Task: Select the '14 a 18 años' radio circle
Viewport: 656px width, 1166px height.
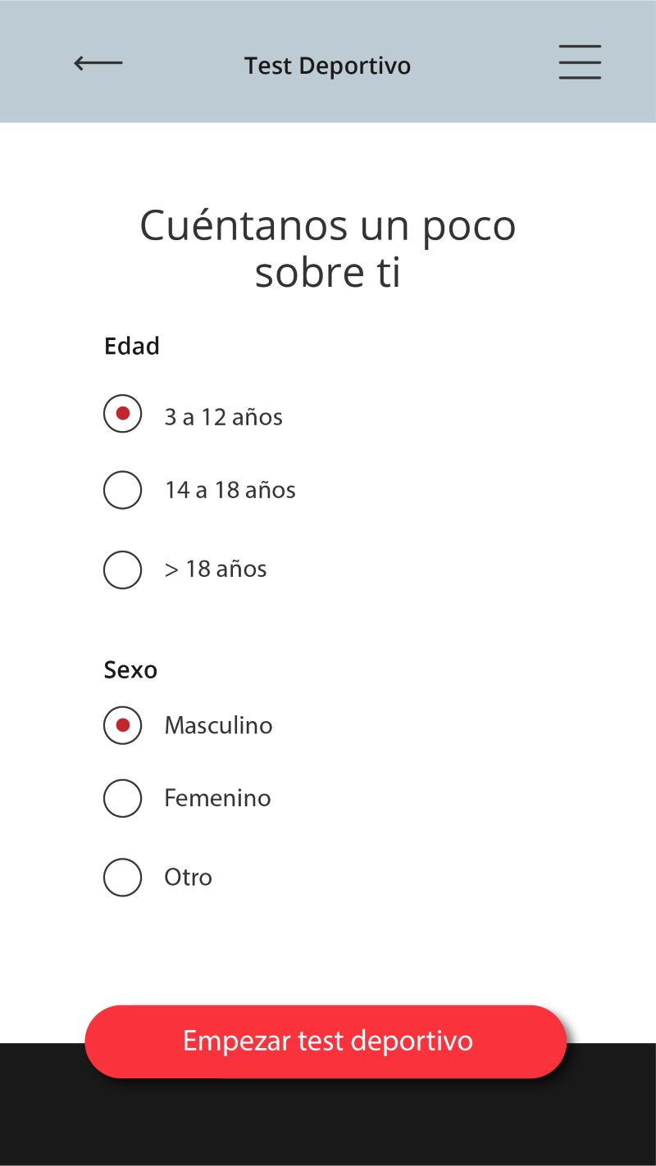Action: tap(123, 490)
